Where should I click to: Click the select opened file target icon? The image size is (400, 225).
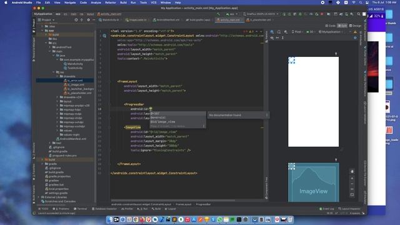76,19
